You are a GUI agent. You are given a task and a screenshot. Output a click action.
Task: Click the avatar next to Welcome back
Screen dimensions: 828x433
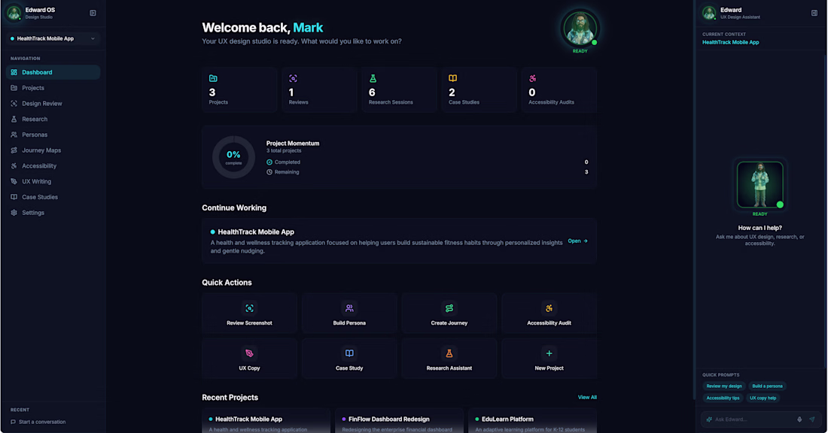tap(580, 29)
